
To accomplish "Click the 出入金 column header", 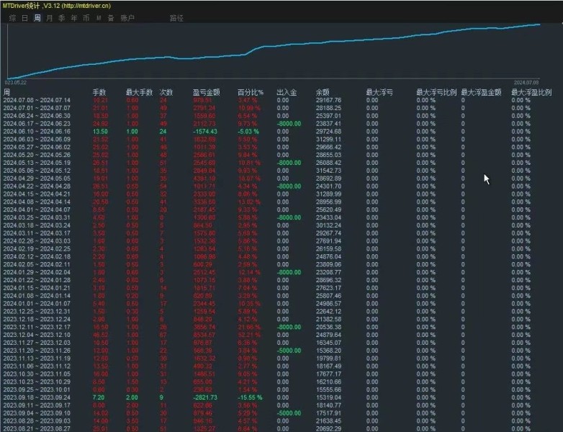I will tap(287, 92).
